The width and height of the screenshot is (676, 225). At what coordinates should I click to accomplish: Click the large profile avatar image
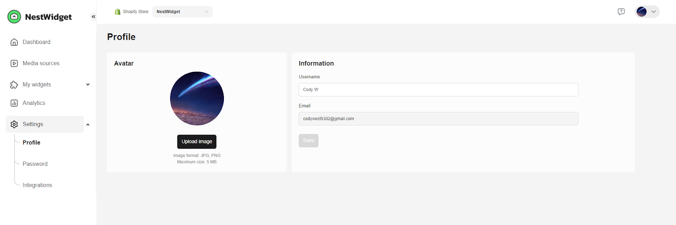pos(197,99)
